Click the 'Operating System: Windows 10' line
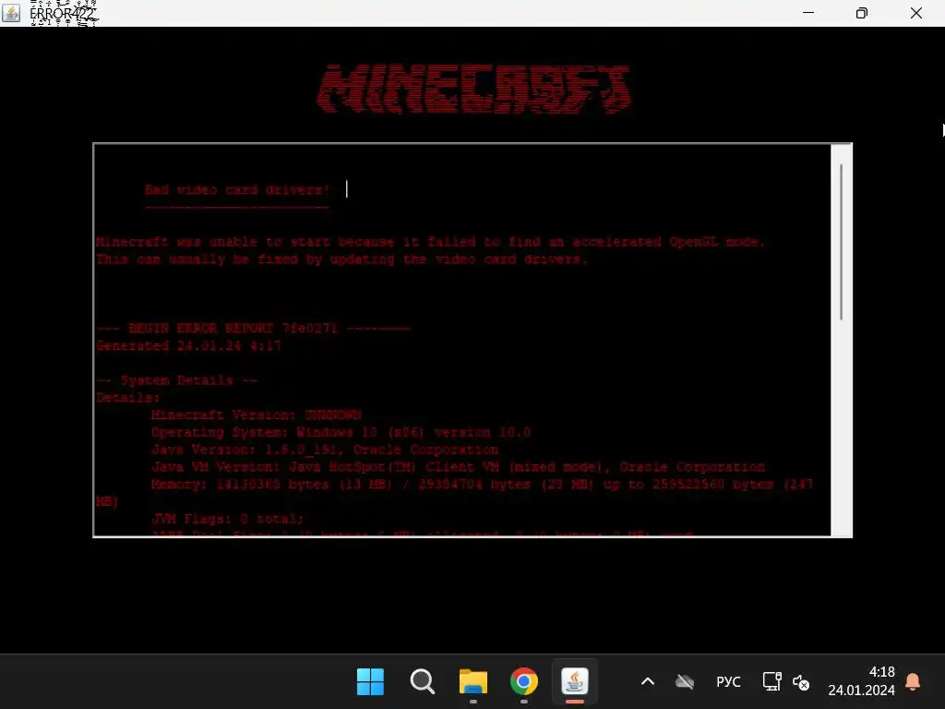Viewport: 945px width, 709px height. (x=341, y=432)
